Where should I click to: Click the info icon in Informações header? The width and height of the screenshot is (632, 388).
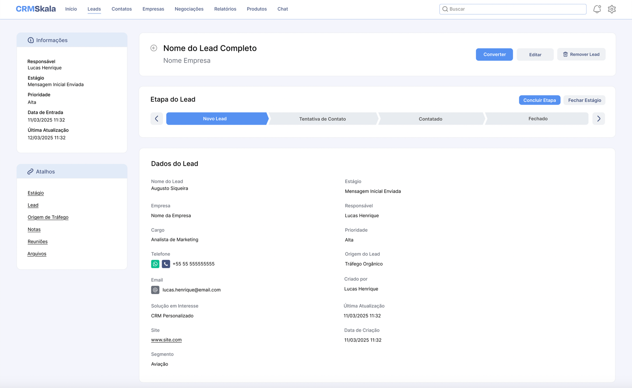(31, 40)
